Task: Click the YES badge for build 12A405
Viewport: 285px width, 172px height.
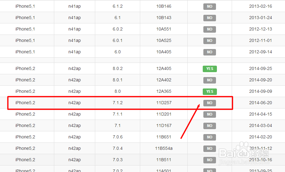Action: coord(210,69)
